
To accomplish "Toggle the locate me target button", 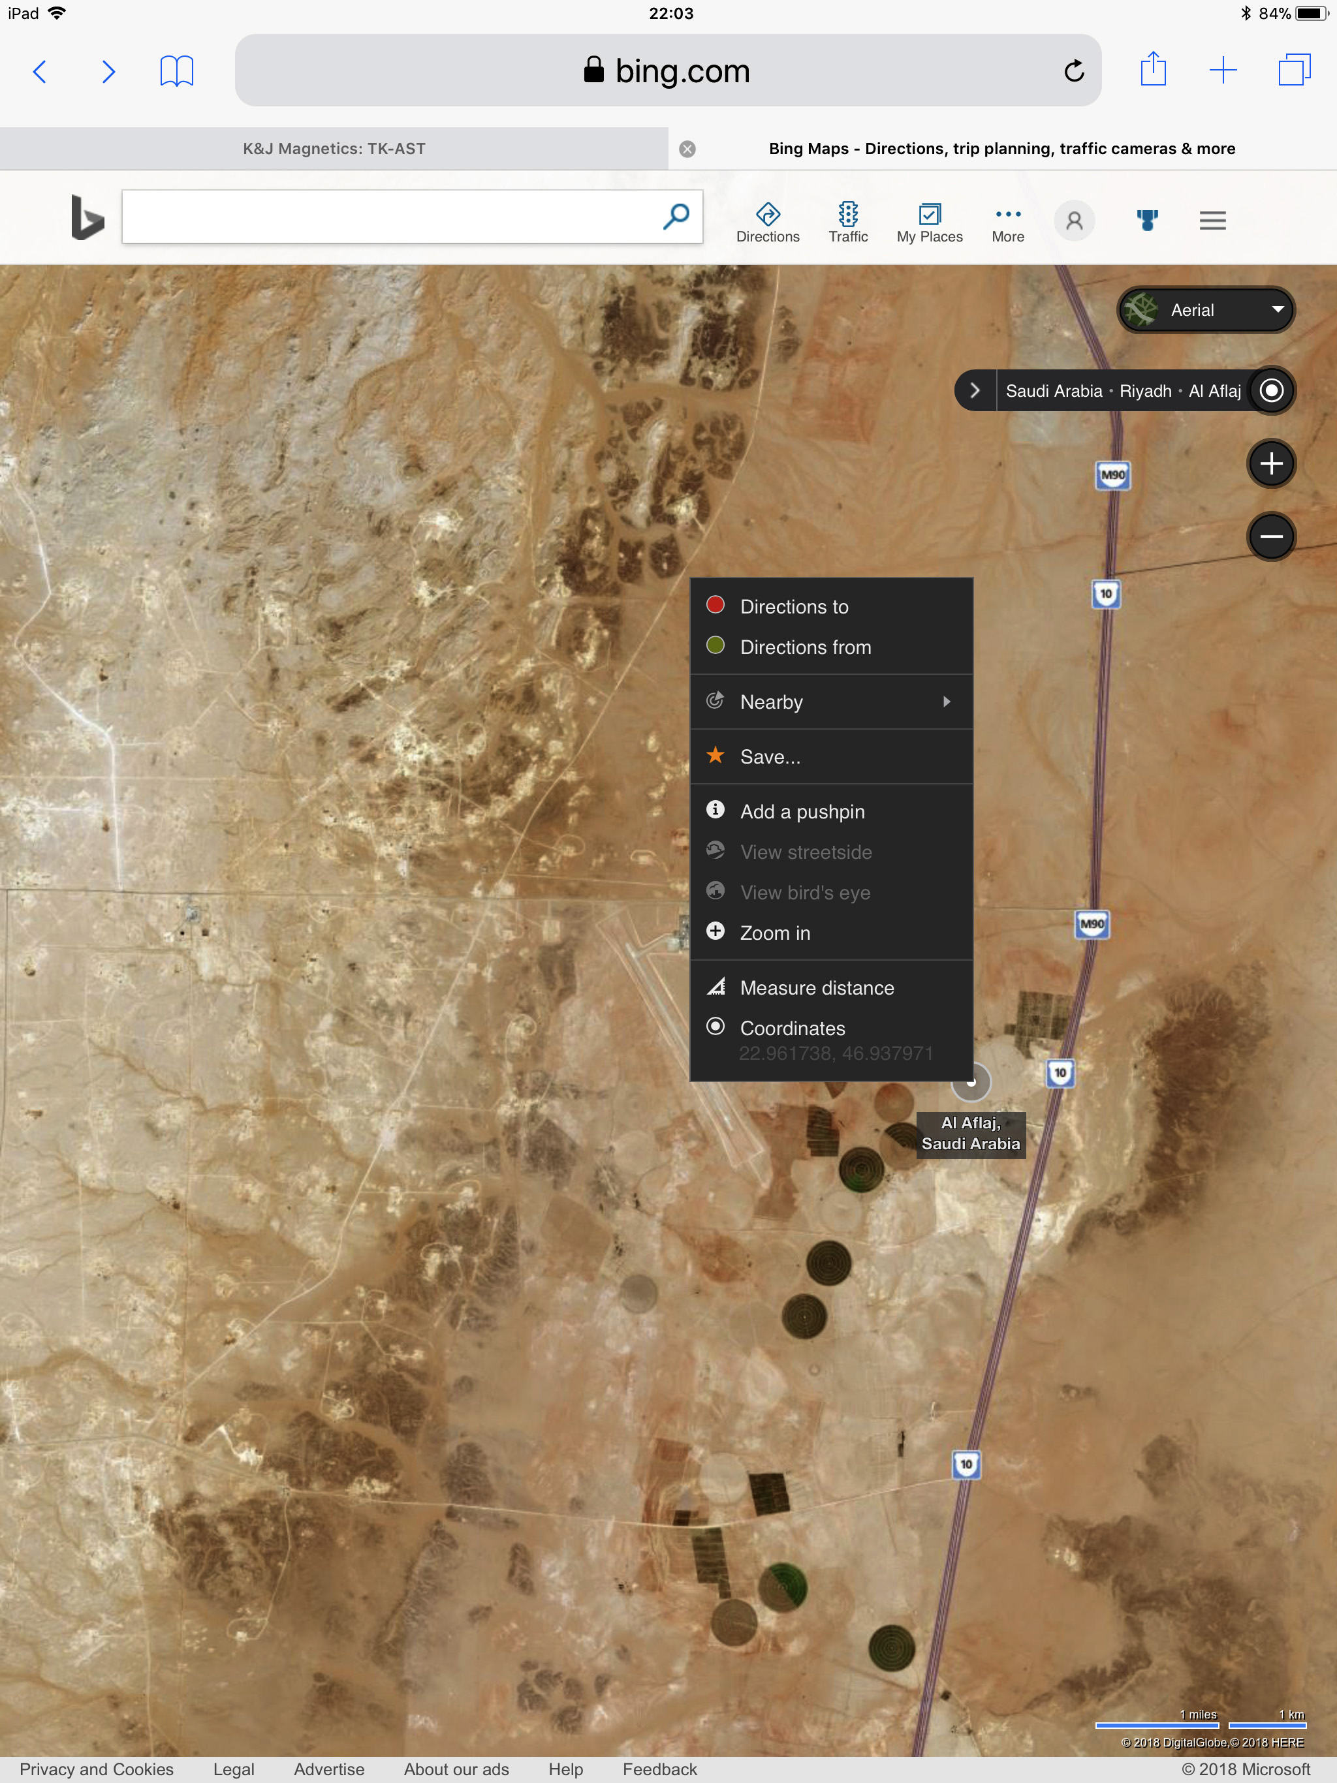I will (1271, 390).
